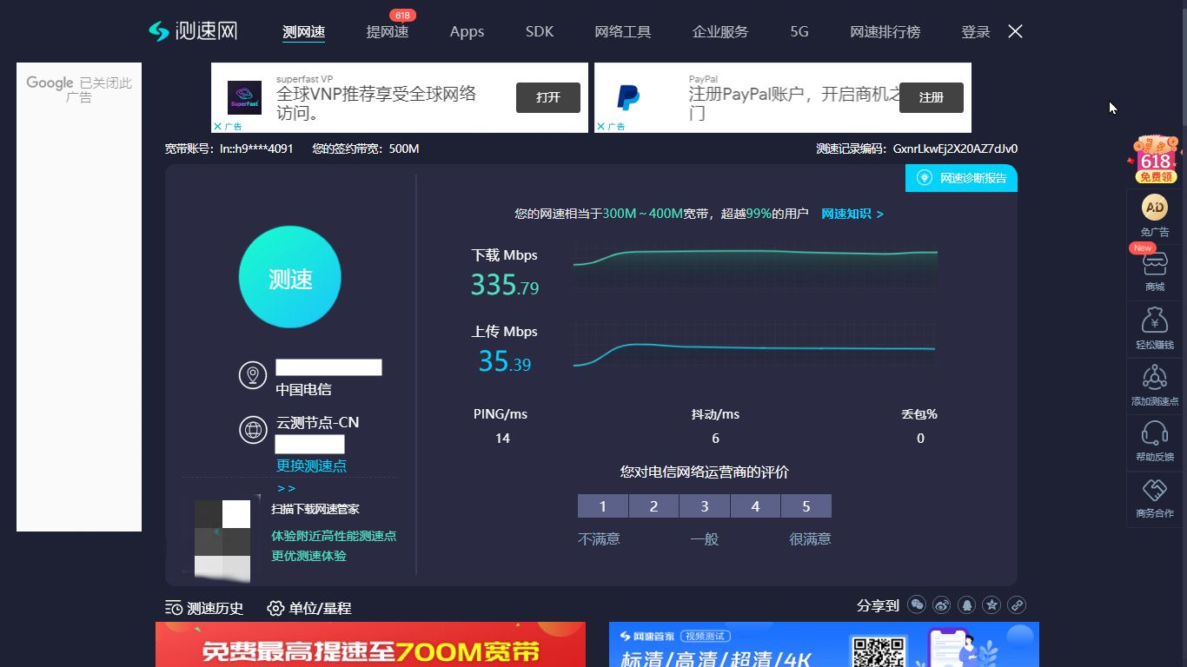Image resolution: width=1187 pixels, height=667 pixels.
Task: Copy share link icon
Action: click(1017, 605)
